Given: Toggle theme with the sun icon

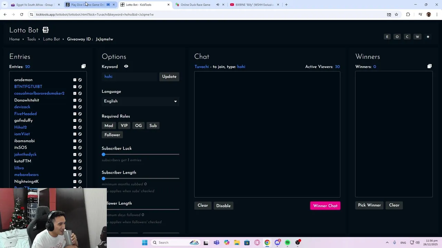Looking at the screenshot, I should click(x=428, y=37).
